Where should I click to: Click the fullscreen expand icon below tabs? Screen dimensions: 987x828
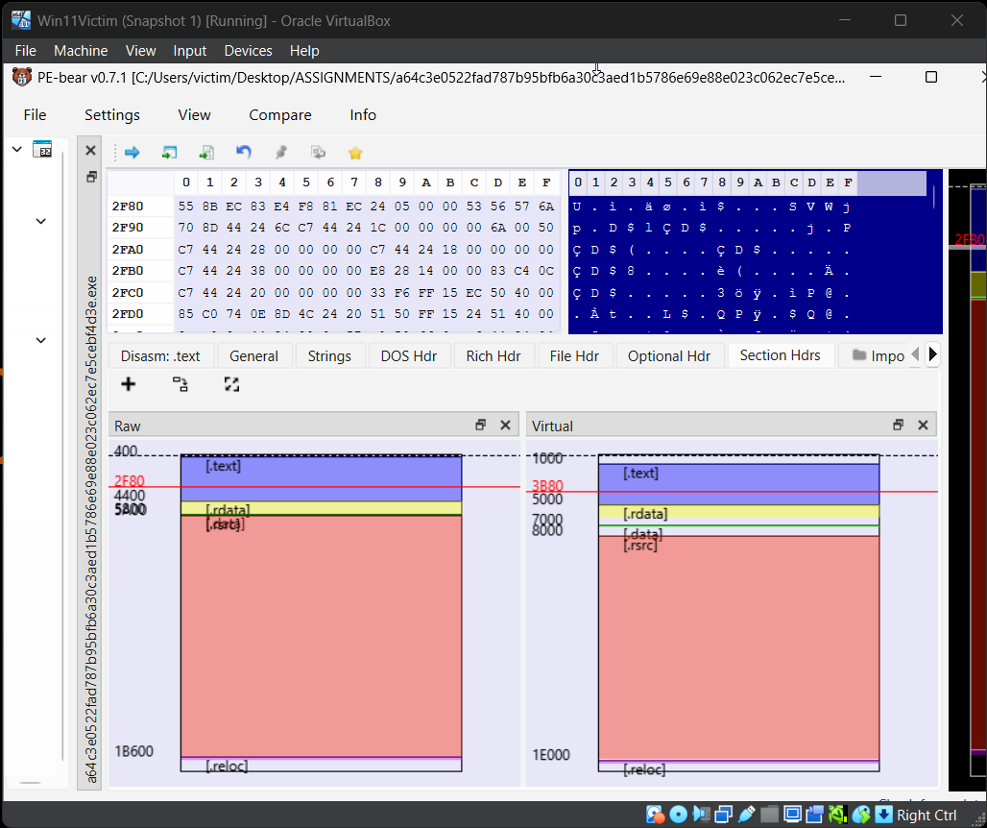point(231,384)
